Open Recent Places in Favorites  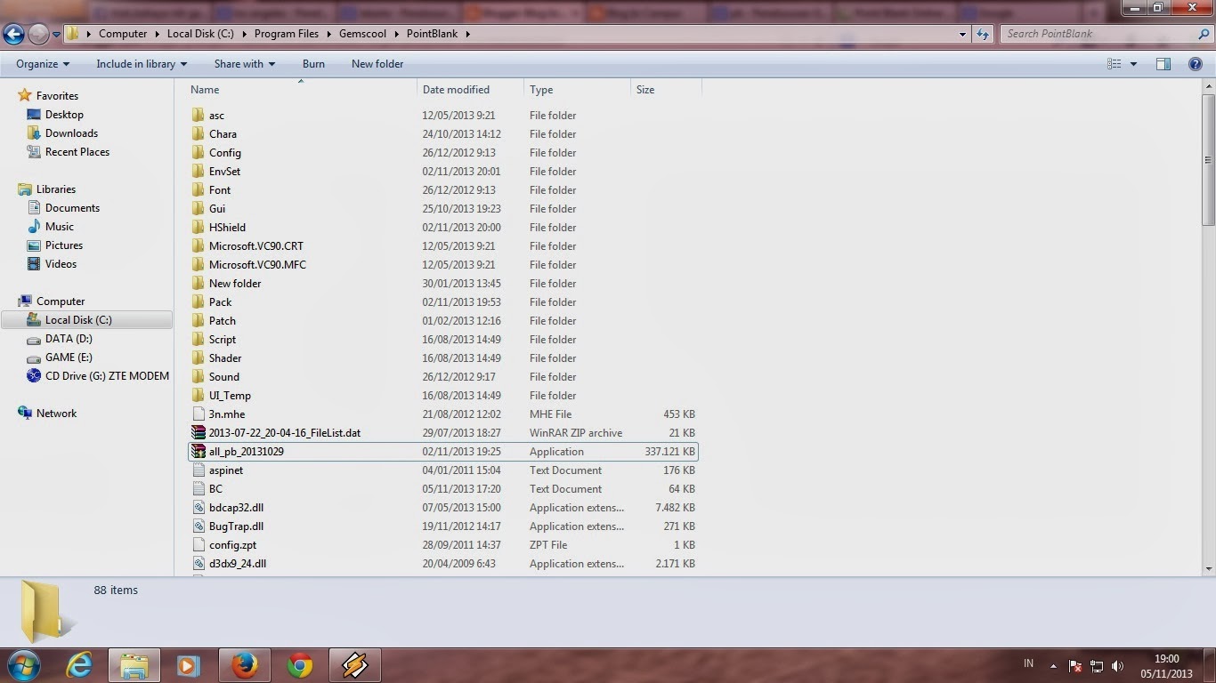(x=77, y=152)
